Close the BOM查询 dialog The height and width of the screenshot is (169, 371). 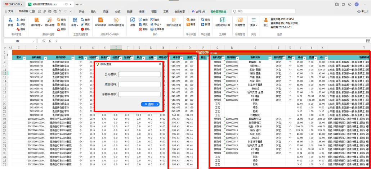(160, 64)
